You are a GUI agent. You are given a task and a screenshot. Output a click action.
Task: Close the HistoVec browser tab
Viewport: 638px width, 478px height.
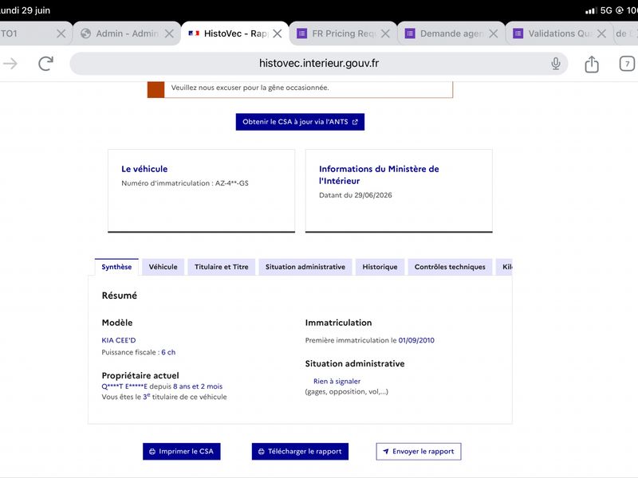point(278,33)
